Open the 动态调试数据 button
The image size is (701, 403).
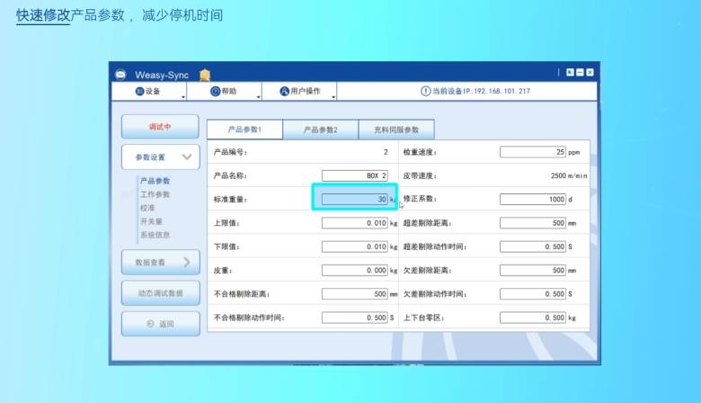[x=161, y=293]
